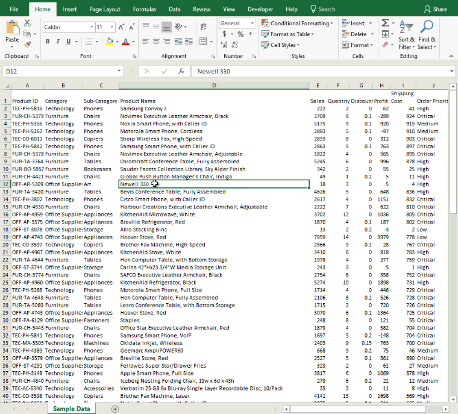Open the Font dialog launcher

(134, 56)
